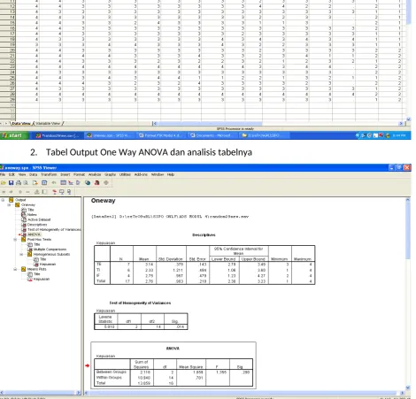
Task: Click the Hide item outline toolbar icon
Action: [44, 192]
